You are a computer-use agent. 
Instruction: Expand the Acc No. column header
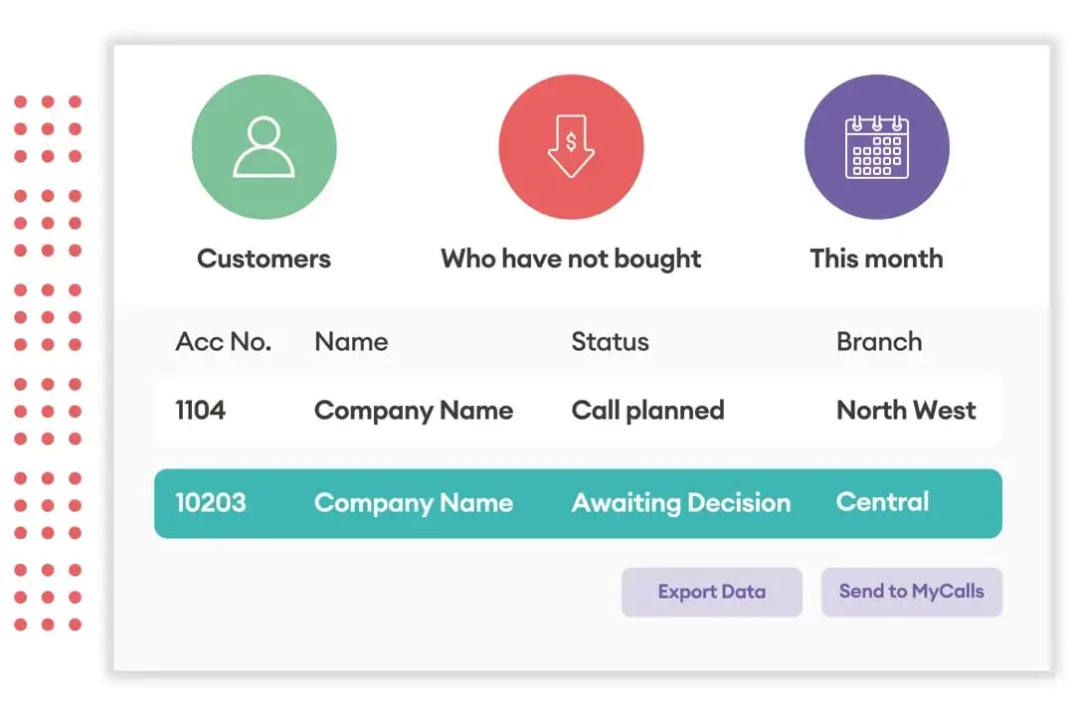pyautogui.click(x=223, y=341)
